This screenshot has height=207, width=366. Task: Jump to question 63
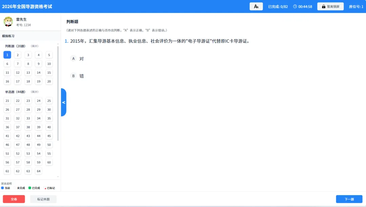28,171
